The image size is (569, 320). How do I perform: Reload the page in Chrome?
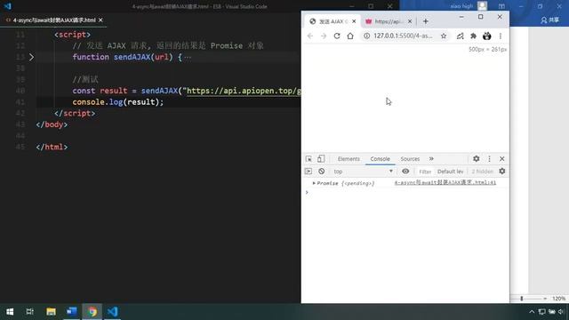click(x=337, y=36)
